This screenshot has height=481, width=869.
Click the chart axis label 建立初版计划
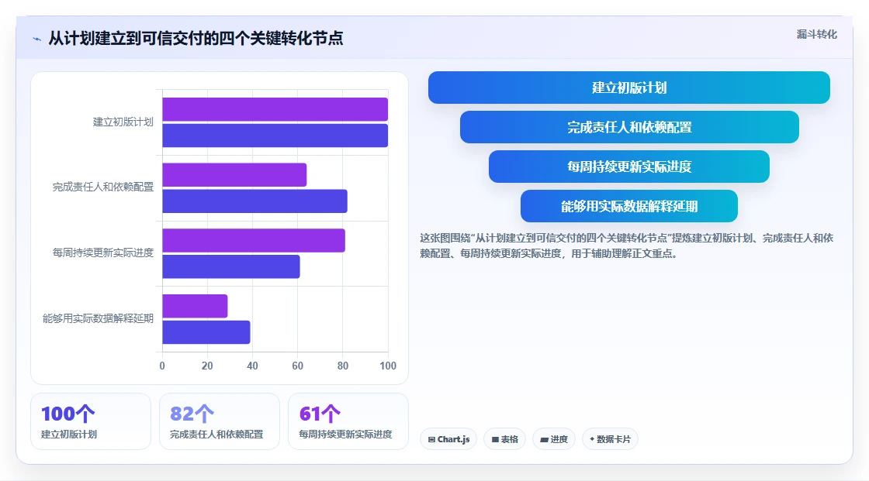[x=123, y=122]
